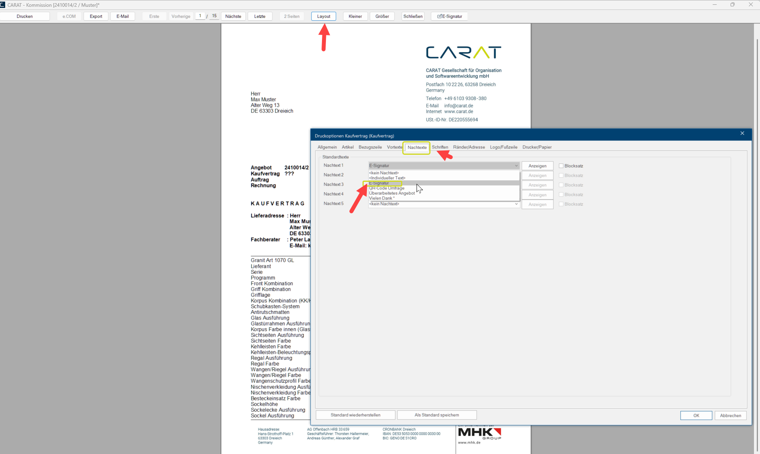Enable Blocksatz checkbox for Nachtext 1
The width and height of the screenshot is (760, 454).
pos(561,166)
